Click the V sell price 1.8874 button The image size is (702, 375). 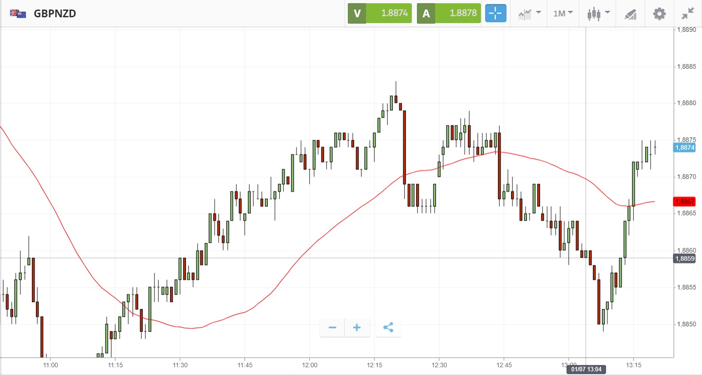pos(380,13)
